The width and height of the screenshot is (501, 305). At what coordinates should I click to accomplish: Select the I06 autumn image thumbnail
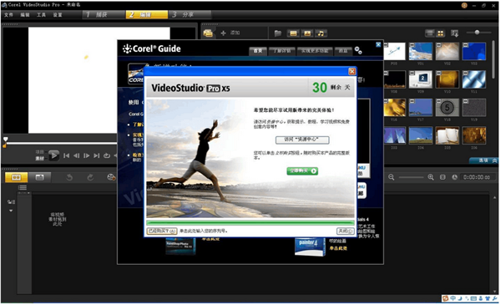pos(474,135)
